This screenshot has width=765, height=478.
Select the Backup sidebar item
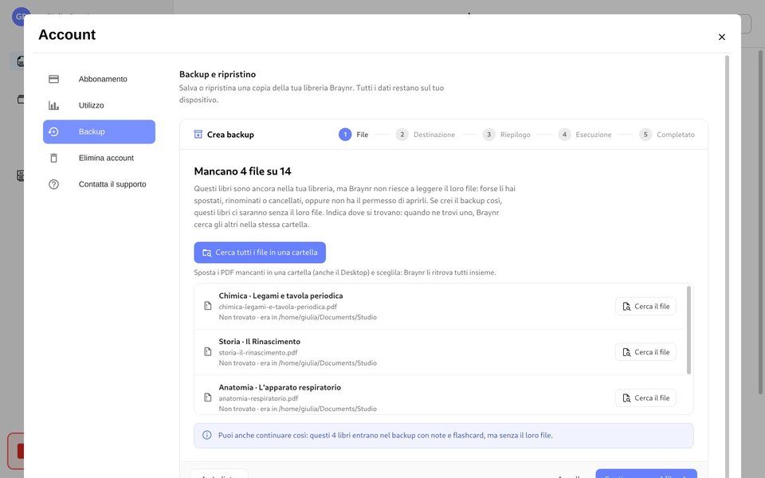[99, 131]
